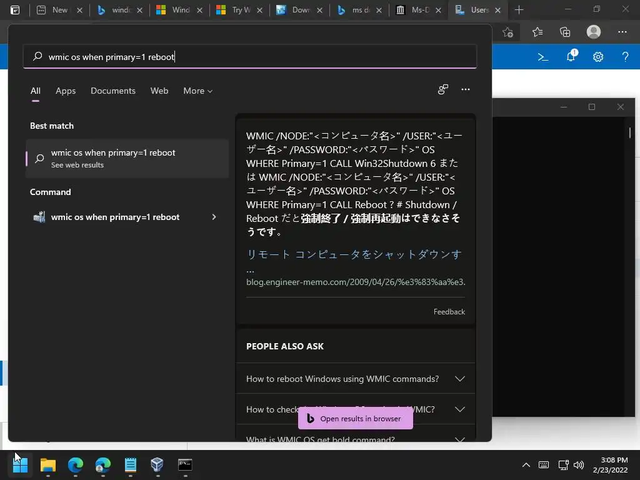Viewport: 640px width, 480px height.
Task: Open network status tray icon
Action: [563, 465]
